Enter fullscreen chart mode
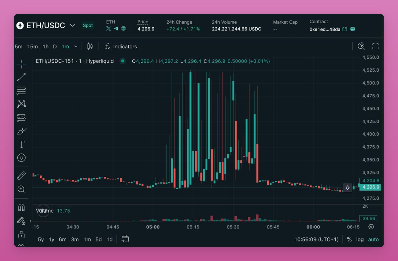 point(375,46)
